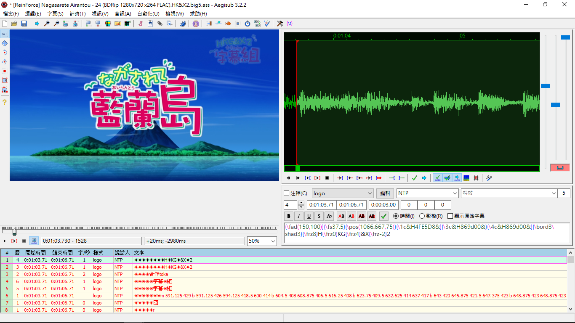The height and width of the screenshot is (323, 575).
Task: Click the start time field 0:01:03.71
Action: click(322, 205)
